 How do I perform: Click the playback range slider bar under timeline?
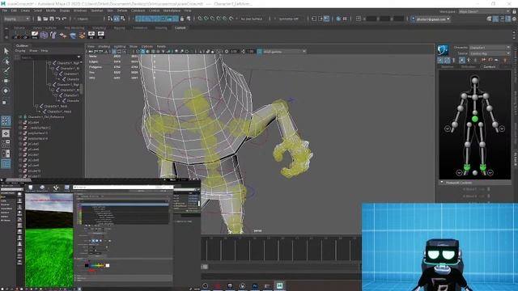(x=281, y=267)
